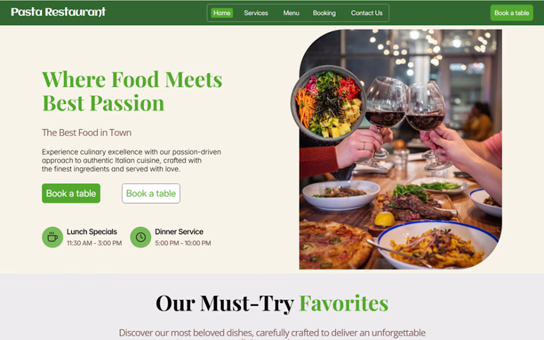
Task: Go to the Services nav link
Action: [x=256, y=13]
